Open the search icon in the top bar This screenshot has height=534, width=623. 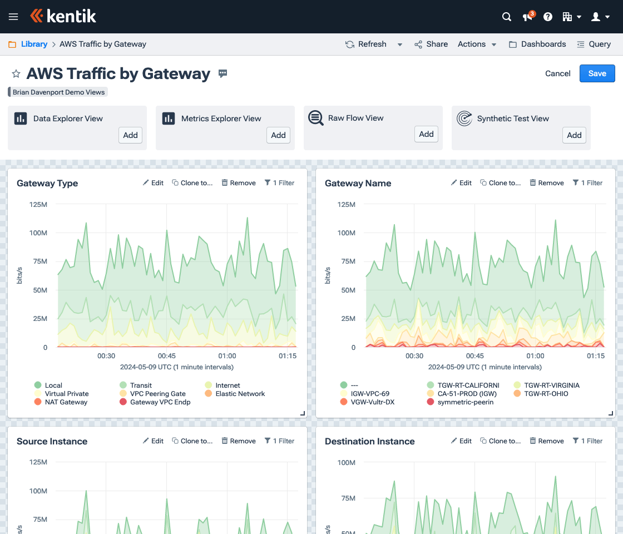[x=506, y=17]
